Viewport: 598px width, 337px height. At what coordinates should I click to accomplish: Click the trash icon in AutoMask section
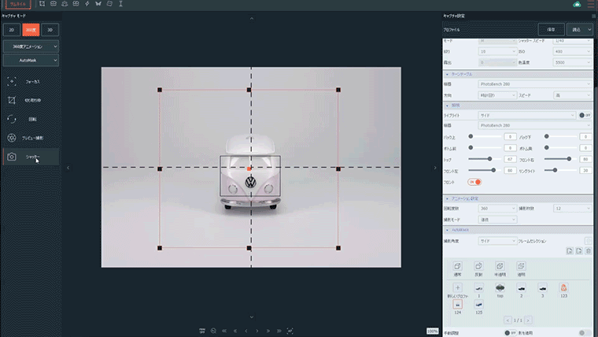coord(588,250)
